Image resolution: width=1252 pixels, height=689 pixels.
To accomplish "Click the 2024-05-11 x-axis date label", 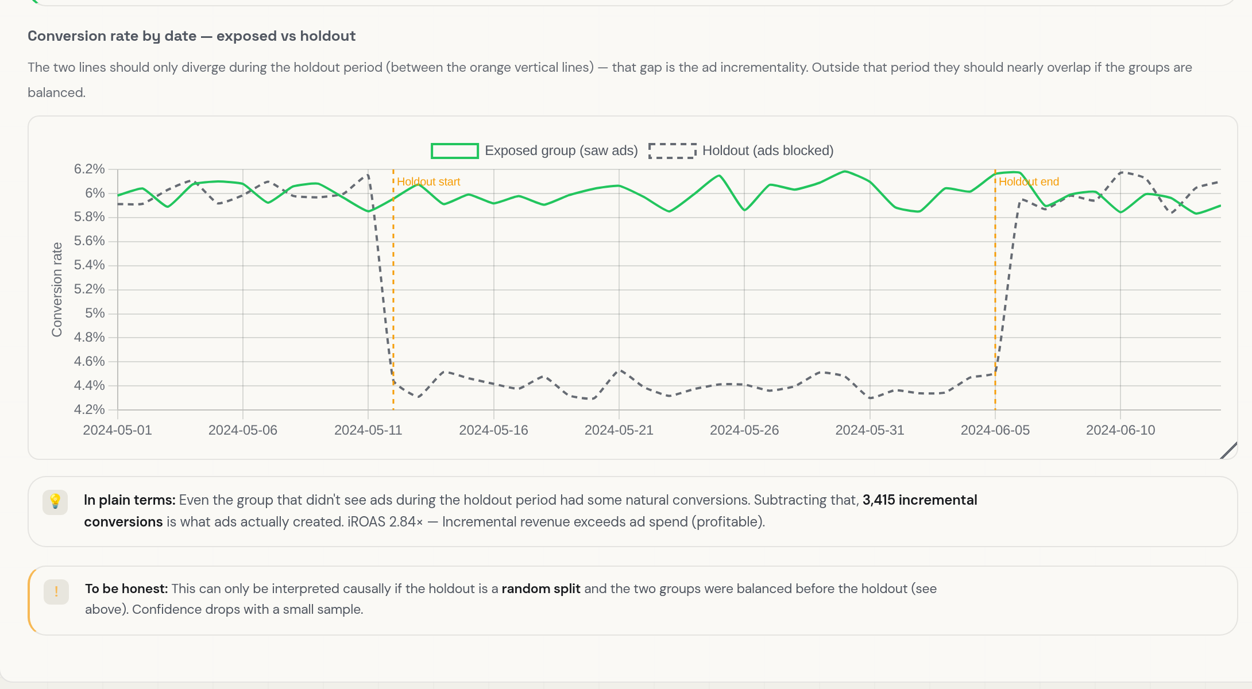I will coord(368,430).
